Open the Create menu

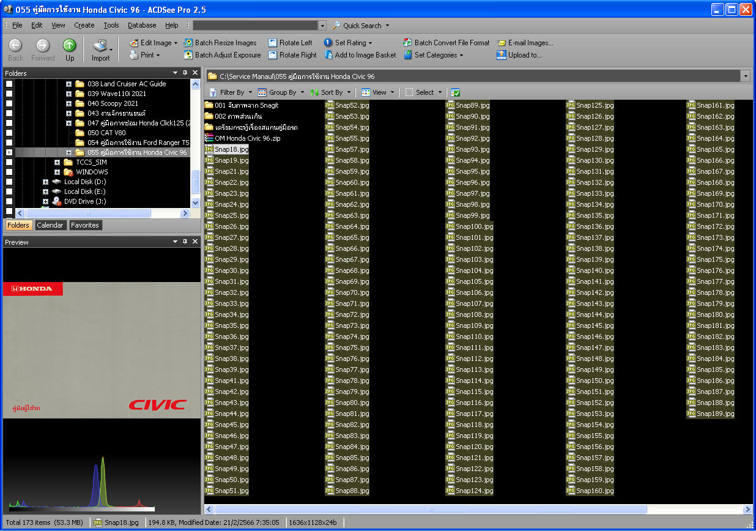pyautogui.click(x=84, y=26)
